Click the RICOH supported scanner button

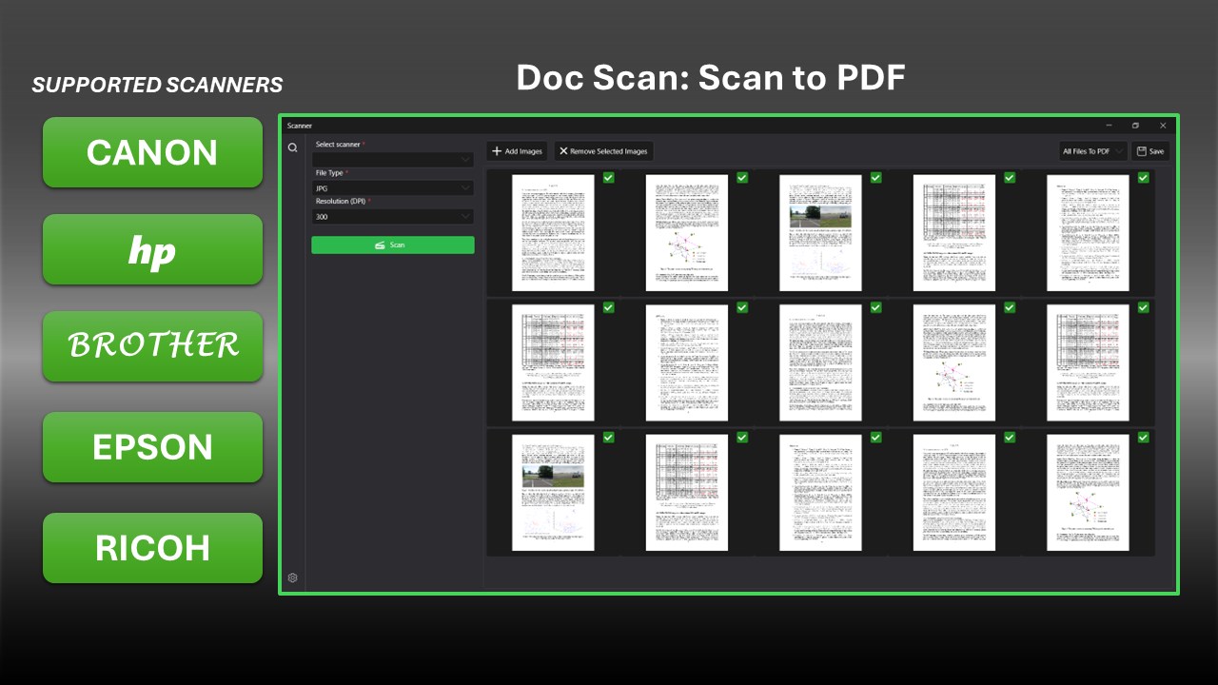pyautogui.click(x=152, y=548)
